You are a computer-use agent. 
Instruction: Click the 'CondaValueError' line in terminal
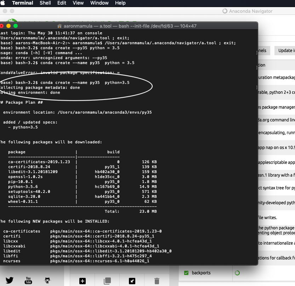(x=59, y=73)
